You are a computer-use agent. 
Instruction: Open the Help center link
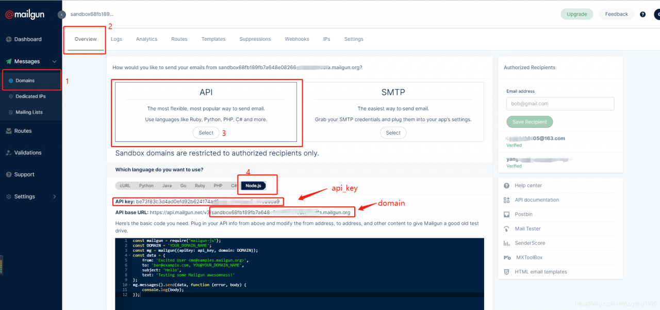(x=528, y=186)
